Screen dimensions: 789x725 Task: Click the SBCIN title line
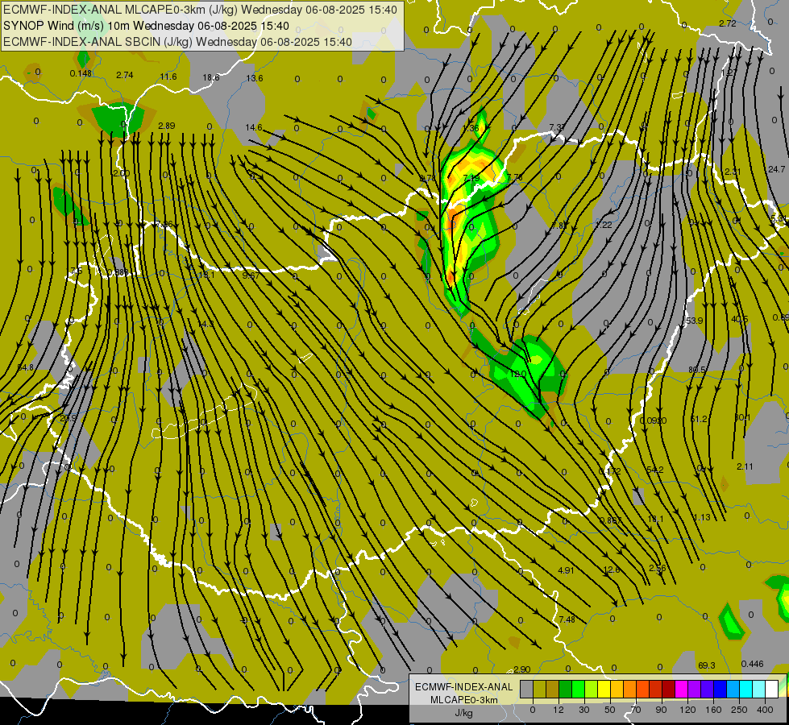(177, 42)
